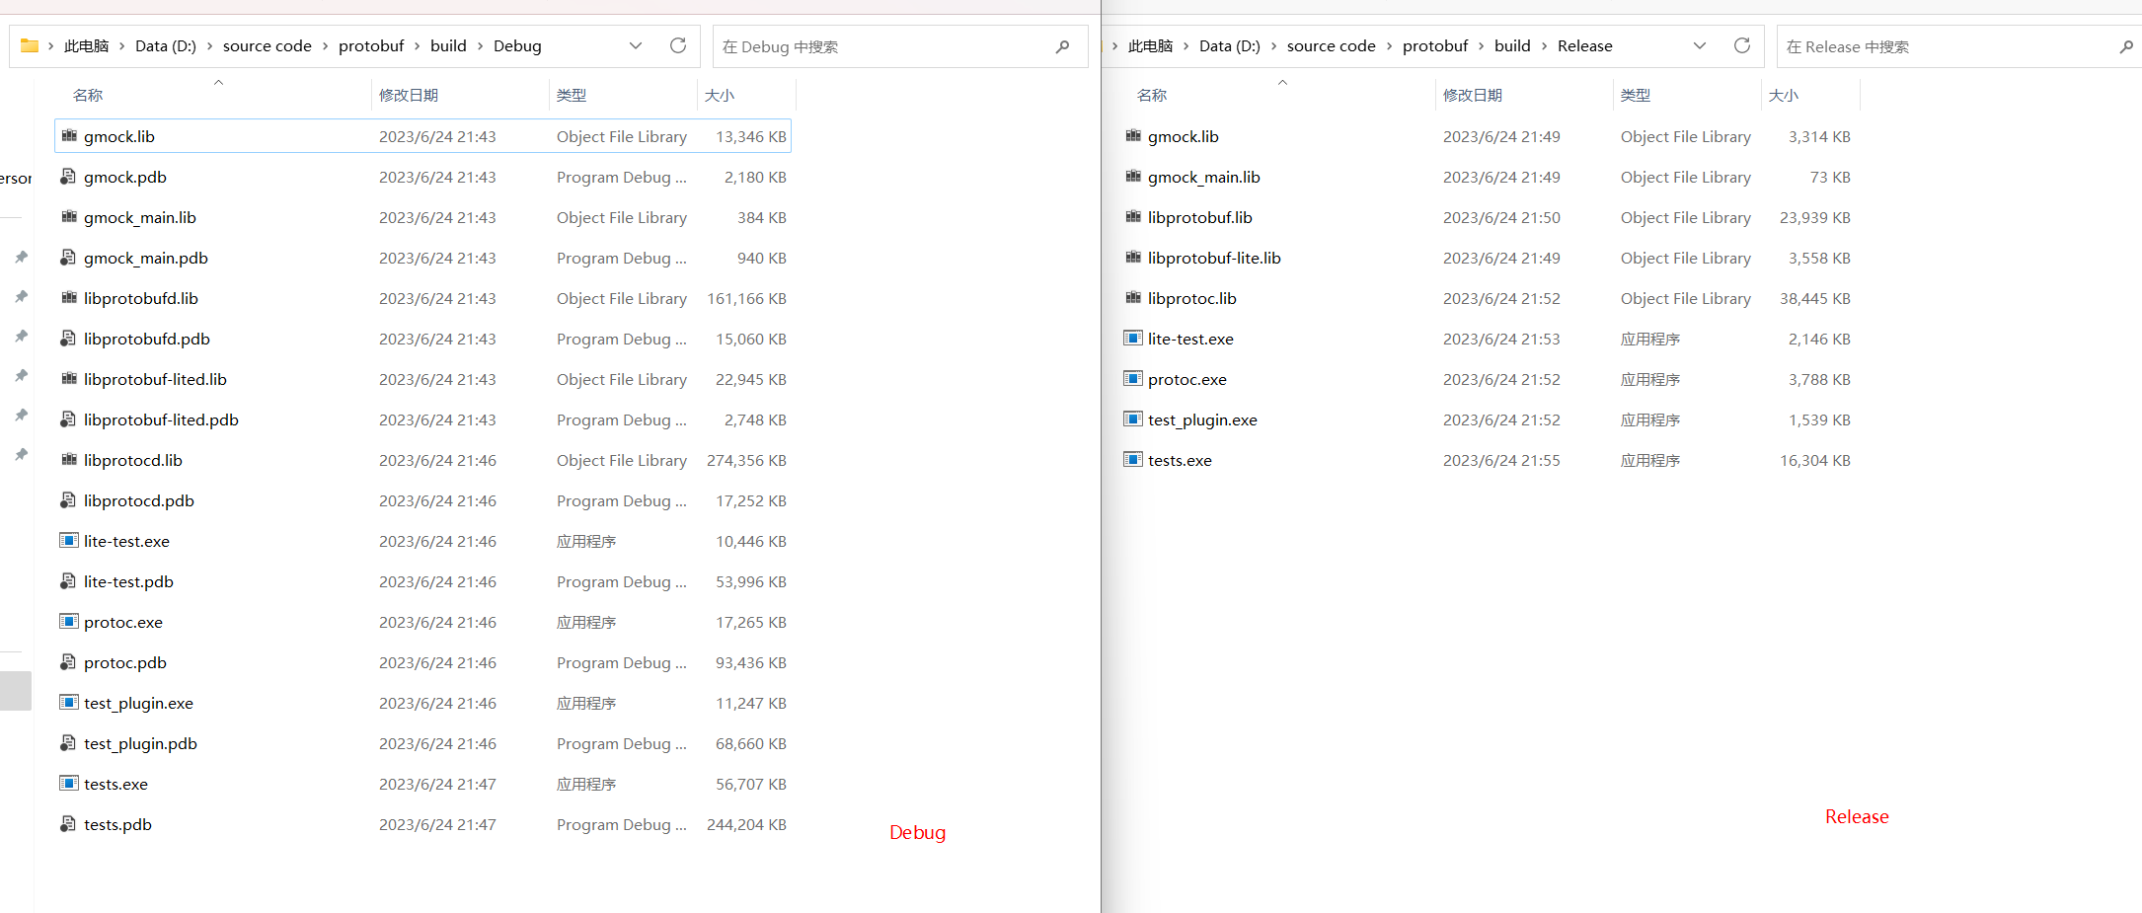Select test_plugin.pdb in Debug window
The width and height of the screenshot is (2142, 913).
click(x=140, y=743)
